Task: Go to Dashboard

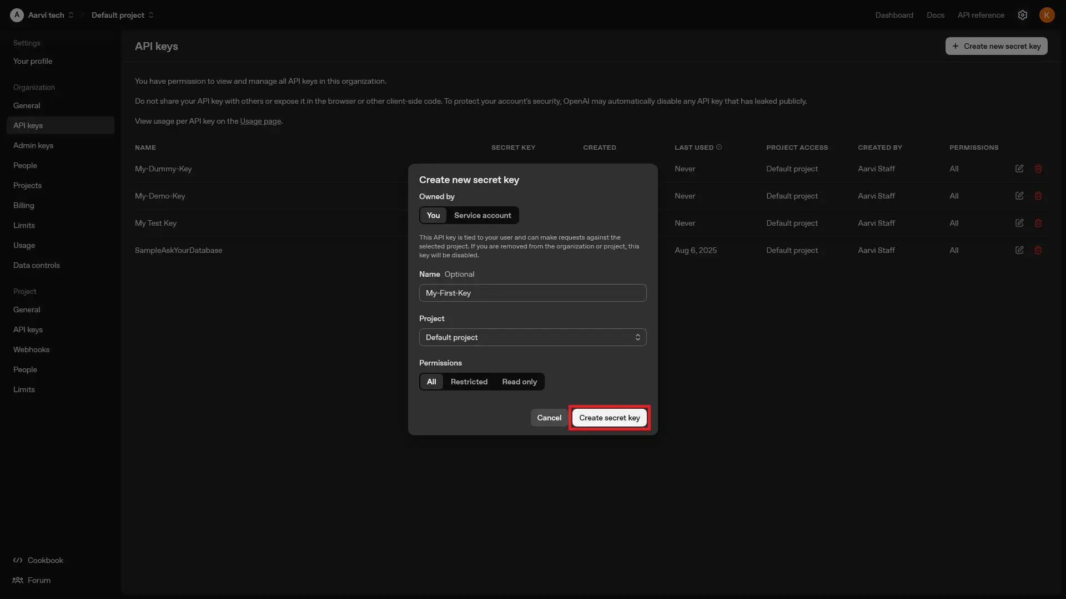Action: click(x=894, y=15)
